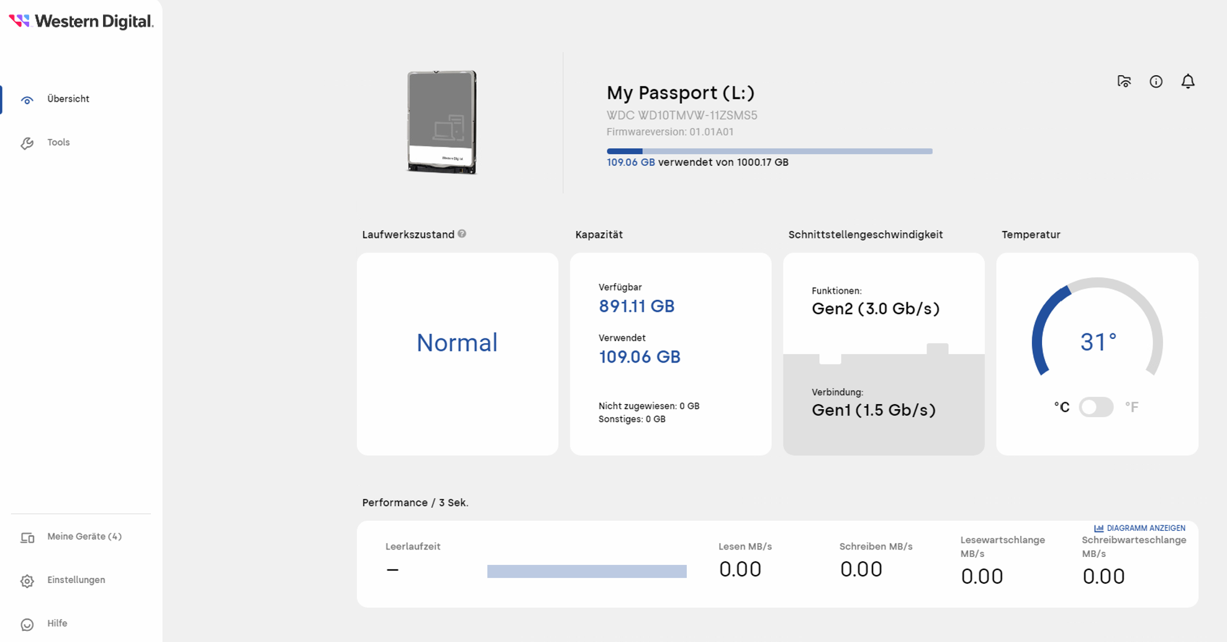Click the Lesen MB/s 0.00 value

pos(740,569)
